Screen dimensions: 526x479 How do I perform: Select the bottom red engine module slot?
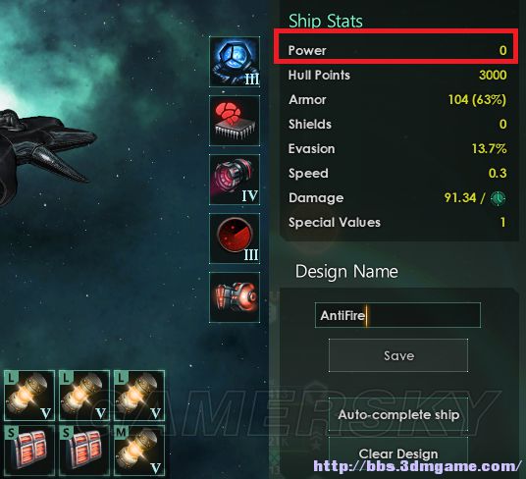pyautogui.click(x=235, y=297)
